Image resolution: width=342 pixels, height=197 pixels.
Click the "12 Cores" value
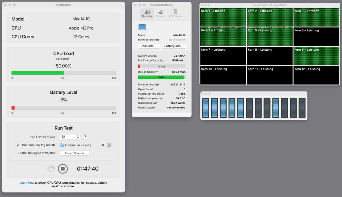(x=81, y=37)
